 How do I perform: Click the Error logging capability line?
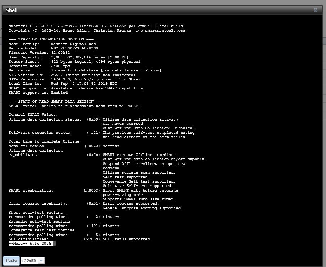[x=84, y=203]
